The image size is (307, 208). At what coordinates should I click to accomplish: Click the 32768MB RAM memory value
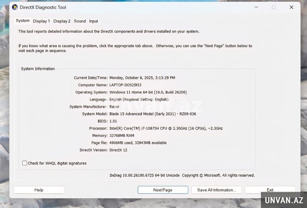[x=122, y=136]
